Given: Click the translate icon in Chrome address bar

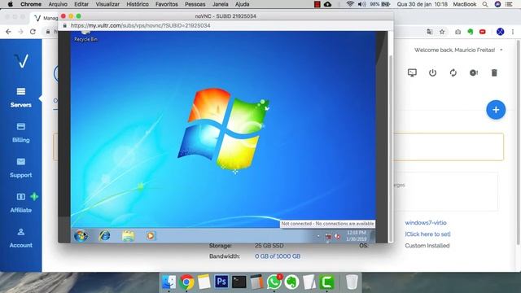Looking at the screenshot, I should (430, 32).
